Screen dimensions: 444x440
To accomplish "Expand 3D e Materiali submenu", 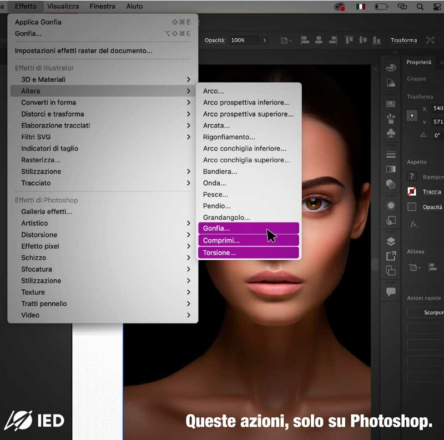I will pos(103,79).
